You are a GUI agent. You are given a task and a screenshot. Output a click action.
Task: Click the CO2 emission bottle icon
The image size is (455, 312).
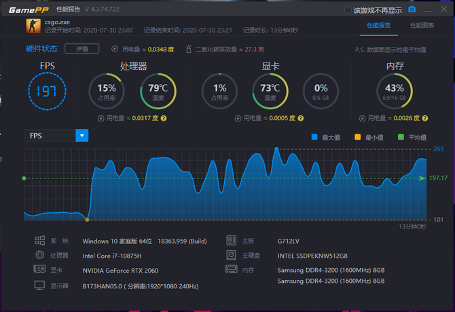pyautogui.click(x=188, y=49)
